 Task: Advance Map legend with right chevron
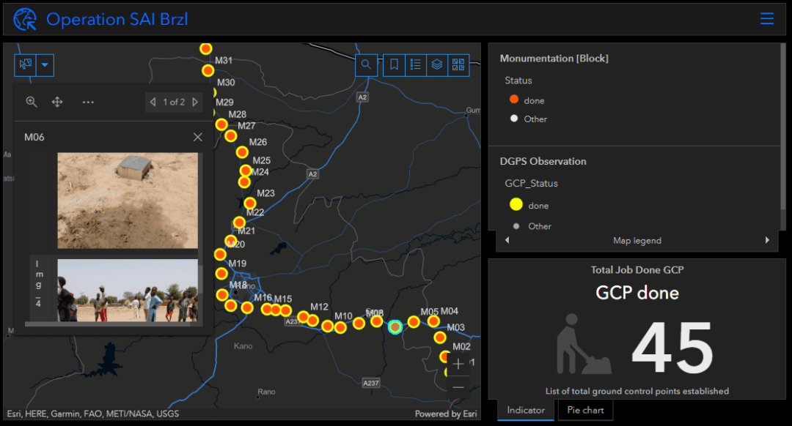click(767, 240)
